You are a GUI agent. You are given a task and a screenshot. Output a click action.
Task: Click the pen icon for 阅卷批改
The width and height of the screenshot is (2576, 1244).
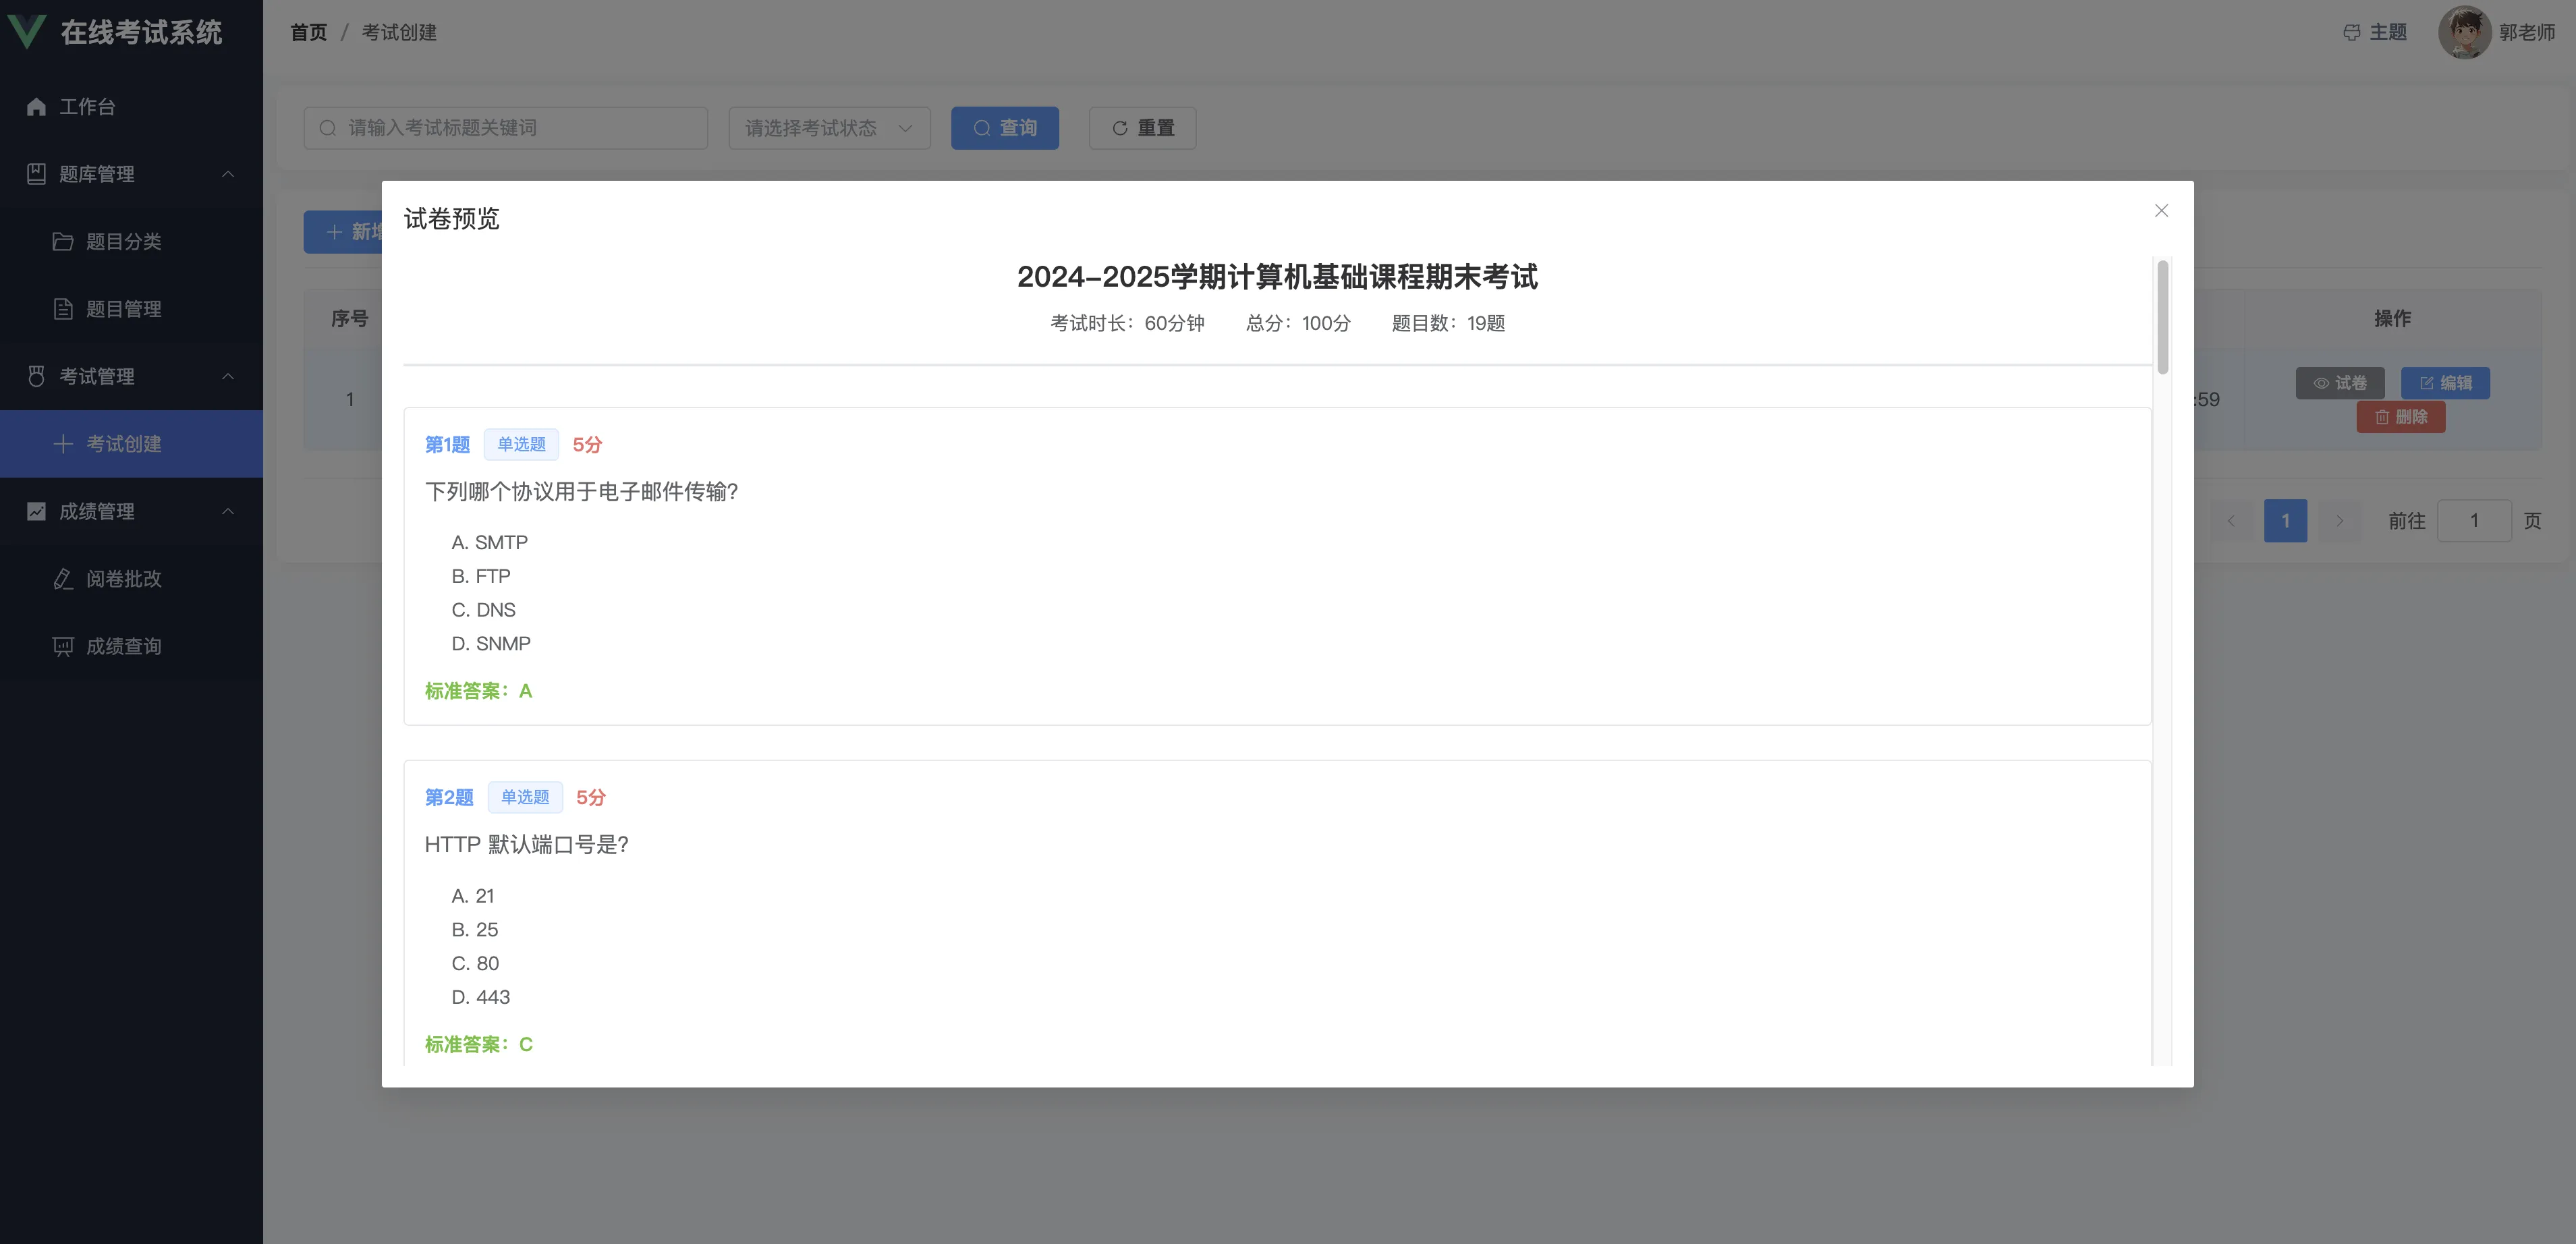point(63,579)
